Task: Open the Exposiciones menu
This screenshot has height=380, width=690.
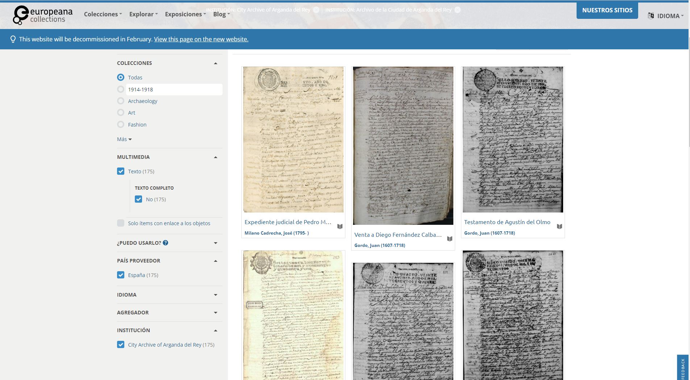Action: (185, 14)
